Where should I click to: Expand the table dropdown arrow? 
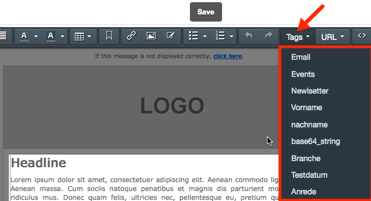[x=89, y=37]
